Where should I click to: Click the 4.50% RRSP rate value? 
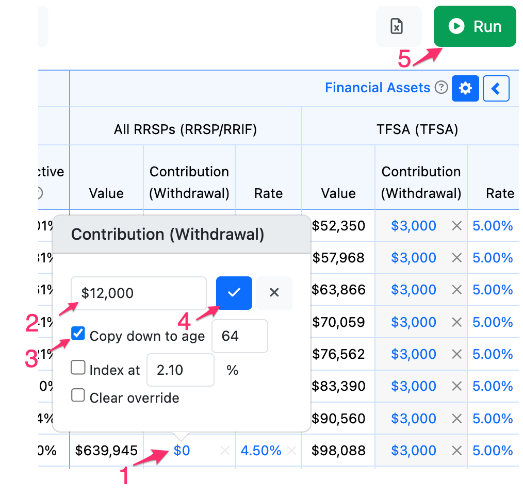[x=261, y=451]
